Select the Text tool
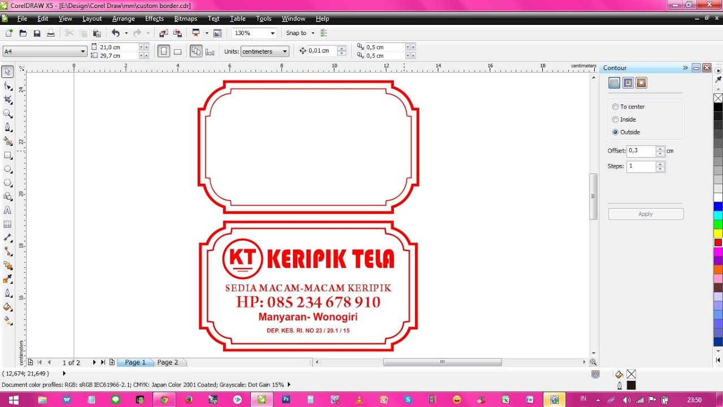The height and width of the screenshot is (407, 723). [x=7, y=210]
